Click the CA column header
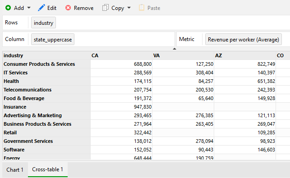290x178 pixels. 121,55
